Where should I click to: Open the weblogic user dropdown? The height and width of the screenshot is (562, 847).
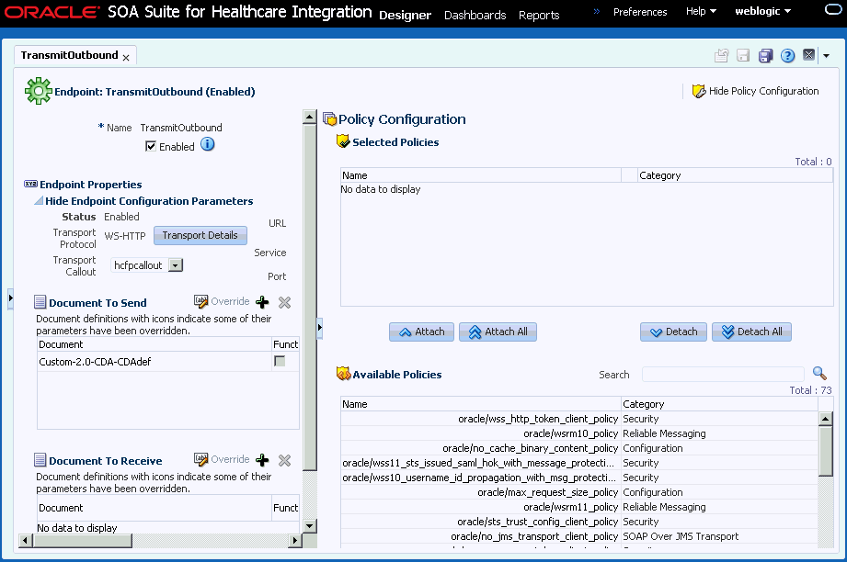tap(762, 11)
